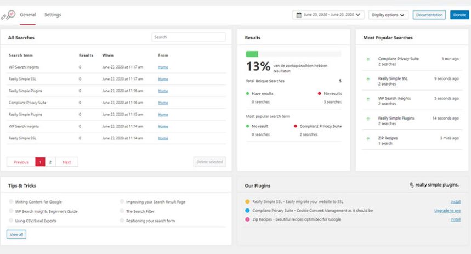This screenshot has width=471, height=254.
Task: Open the WP Search Insights Beginner's Guide tip
Action: pos(46,211)
